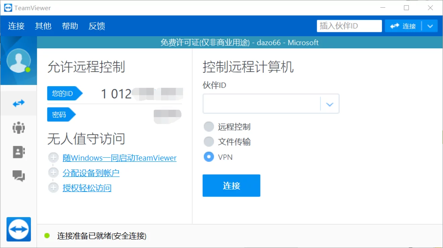443x248 pixels.
Task: Open the Meeting sidebar icon
Action: [x=18, y=128]
